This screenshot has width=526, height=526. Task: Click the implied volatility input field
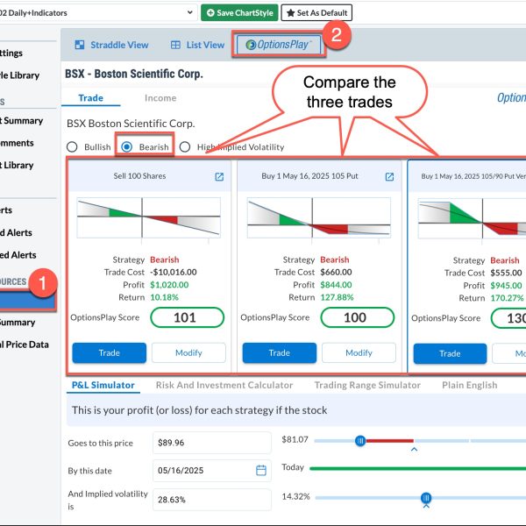[x=212, y=500]
